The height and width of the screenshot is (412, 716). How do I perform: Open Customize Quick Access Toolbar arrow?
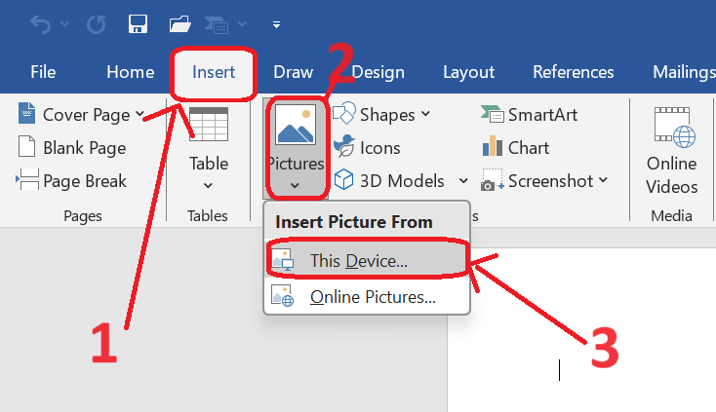point(276,24)
